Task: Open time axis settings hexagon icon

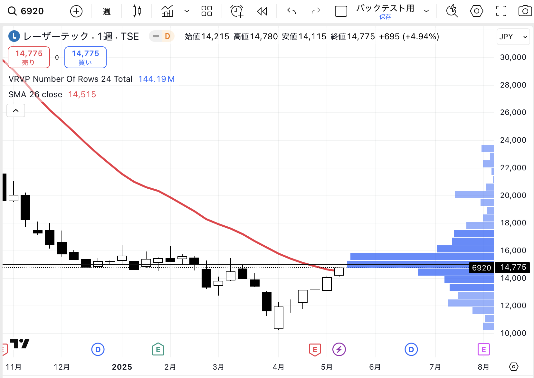Action: (x=514, y=367)
